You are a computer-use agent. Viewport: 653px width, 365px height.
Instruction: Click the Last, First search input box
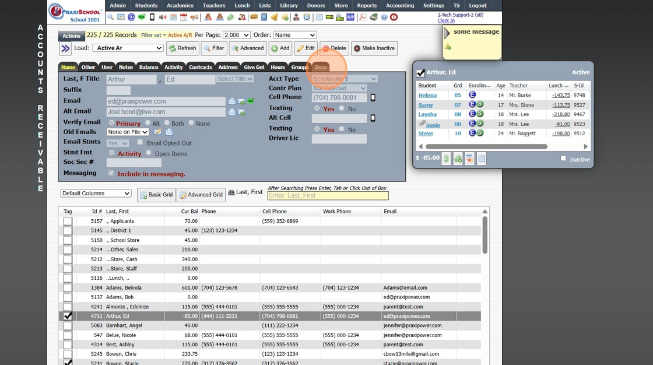pyautogui.click(x=328, y=196)
